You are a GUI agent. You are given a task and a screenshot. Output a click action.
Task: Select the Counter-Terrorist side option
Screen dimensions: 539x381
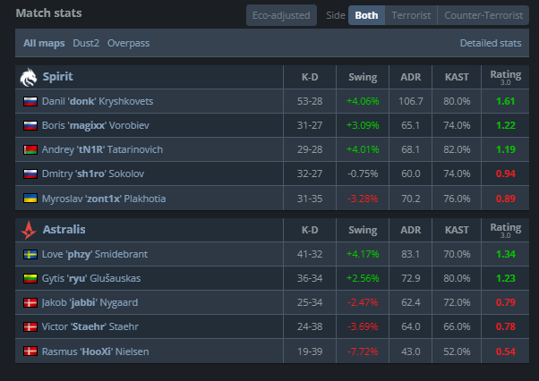[483, 15]
